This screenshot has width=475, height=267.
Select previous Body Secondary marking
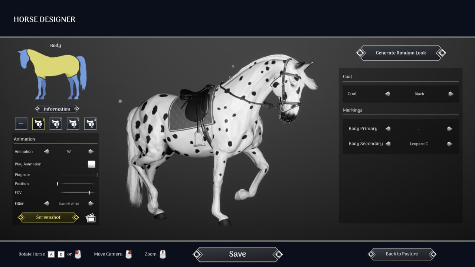[388, 144]
